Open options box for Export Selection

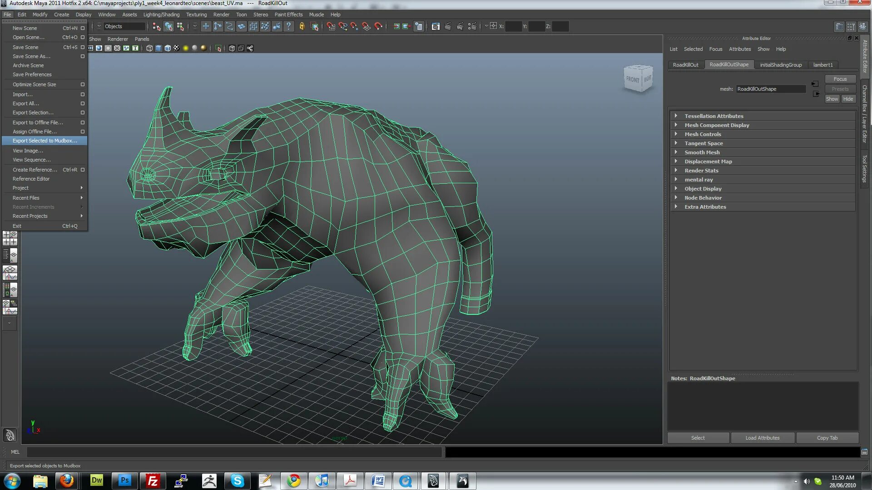[83, 113]
